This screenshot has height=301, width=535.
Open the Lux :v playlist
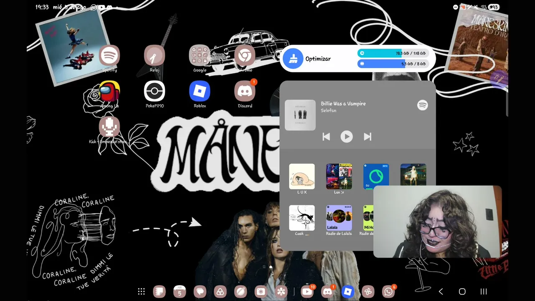pyautogui.click(x=339, y=176)
